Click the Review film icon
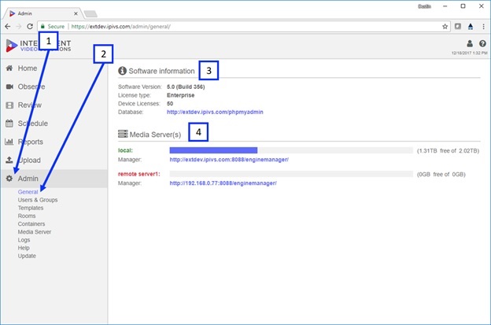 [x=9, y=105]
